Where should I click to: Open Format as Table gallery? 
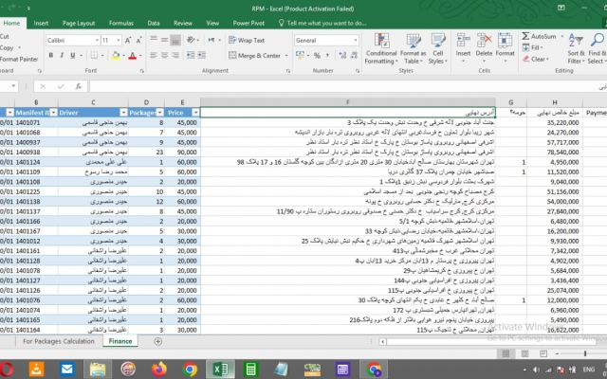414,48
